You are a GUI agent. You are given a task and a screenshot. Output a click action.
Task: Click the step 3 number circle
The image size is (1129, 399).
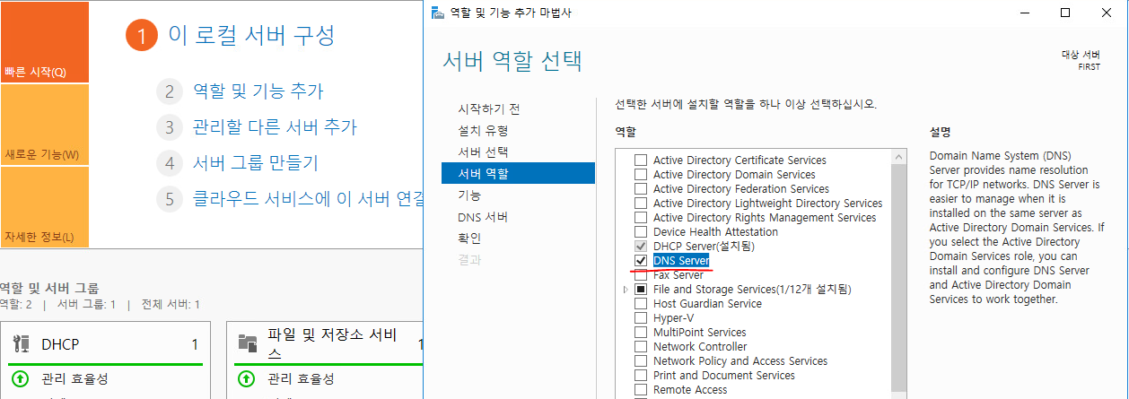pos(169,127)
